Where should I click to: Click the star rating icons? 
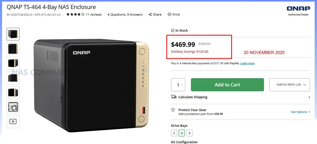pos(75,14)
